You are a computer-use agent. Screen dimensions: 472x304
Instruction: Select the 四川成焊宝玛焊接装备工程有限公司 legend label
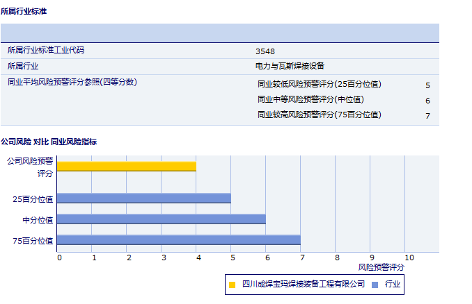304,284
